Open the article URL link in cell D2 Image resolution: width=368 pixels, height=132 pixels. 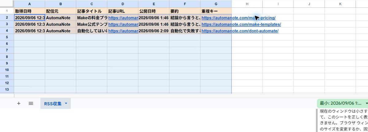(x=123, y=18)
